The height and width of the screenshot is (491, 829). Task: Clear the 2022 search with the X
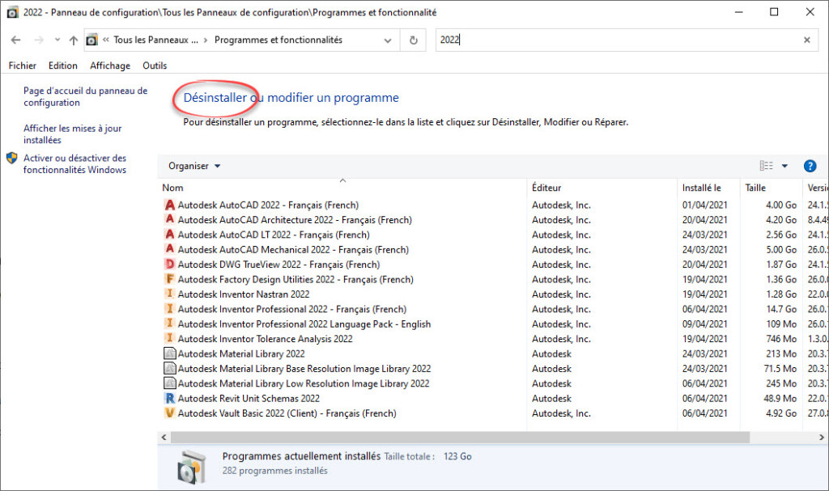coord(806,39)
